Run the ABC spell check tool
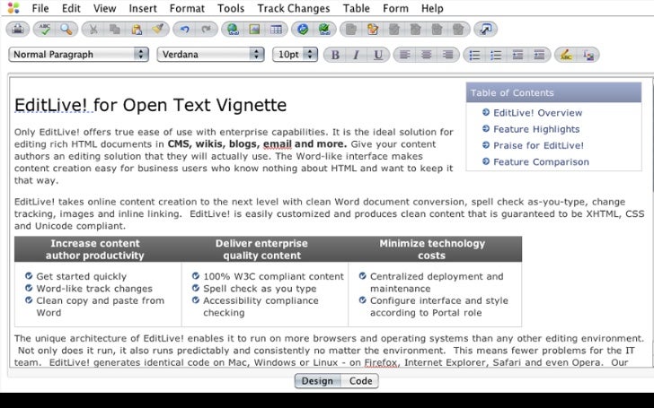The image size is (654, 408). pos(45,29)
